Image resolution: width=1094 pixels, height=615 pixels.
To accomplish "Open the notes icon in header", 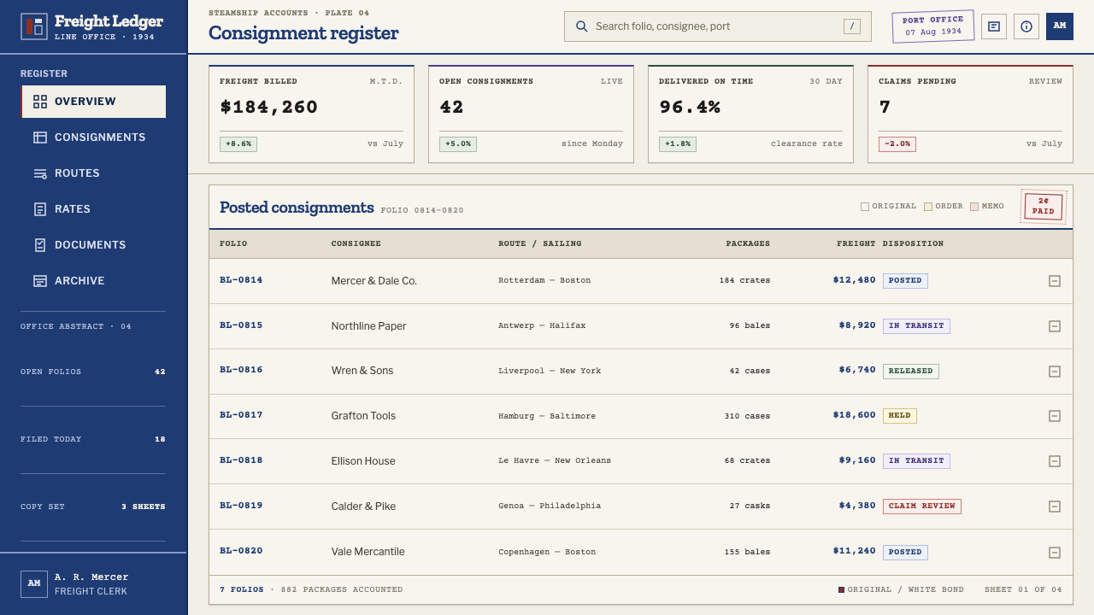I will [994, 26].
